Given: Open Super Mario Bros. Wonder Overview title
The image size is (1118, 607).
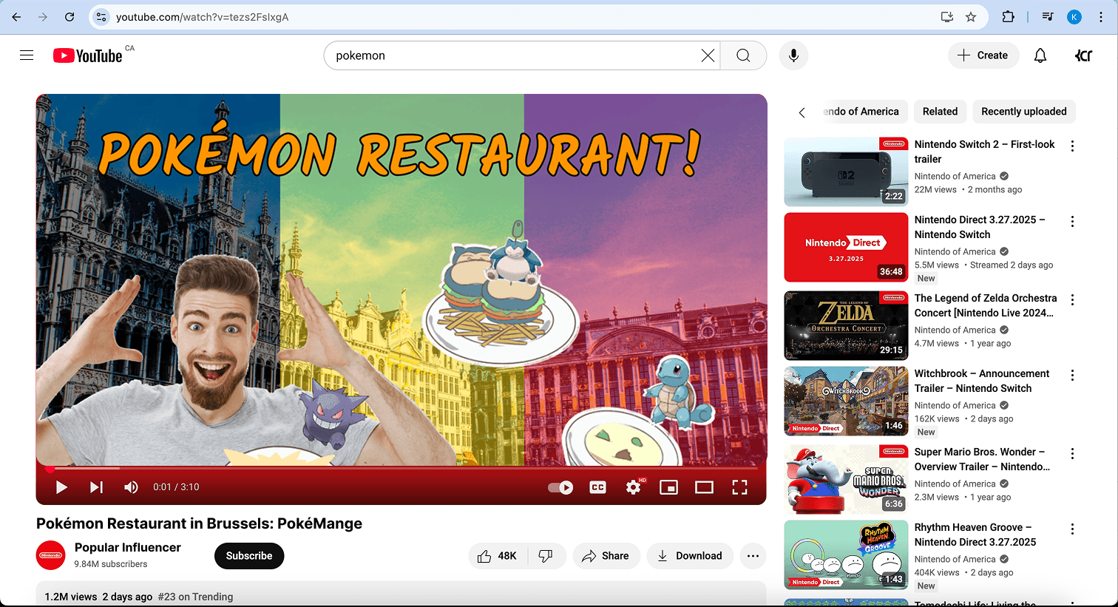Looking at the screenshot, I should (982, 459).
